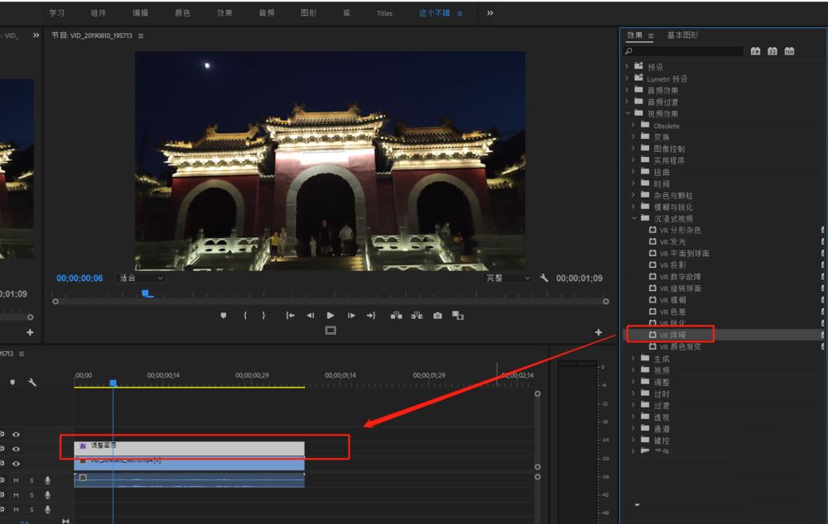Open the 适合 zoom level dropdown

[141, 278]
